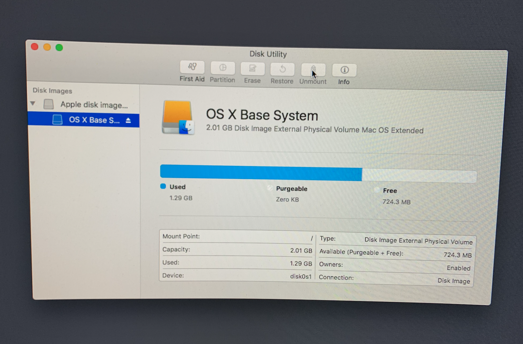Open the Partition tool
The width and height of the screenshot is (523, 344).
click(x=223, y=68)
